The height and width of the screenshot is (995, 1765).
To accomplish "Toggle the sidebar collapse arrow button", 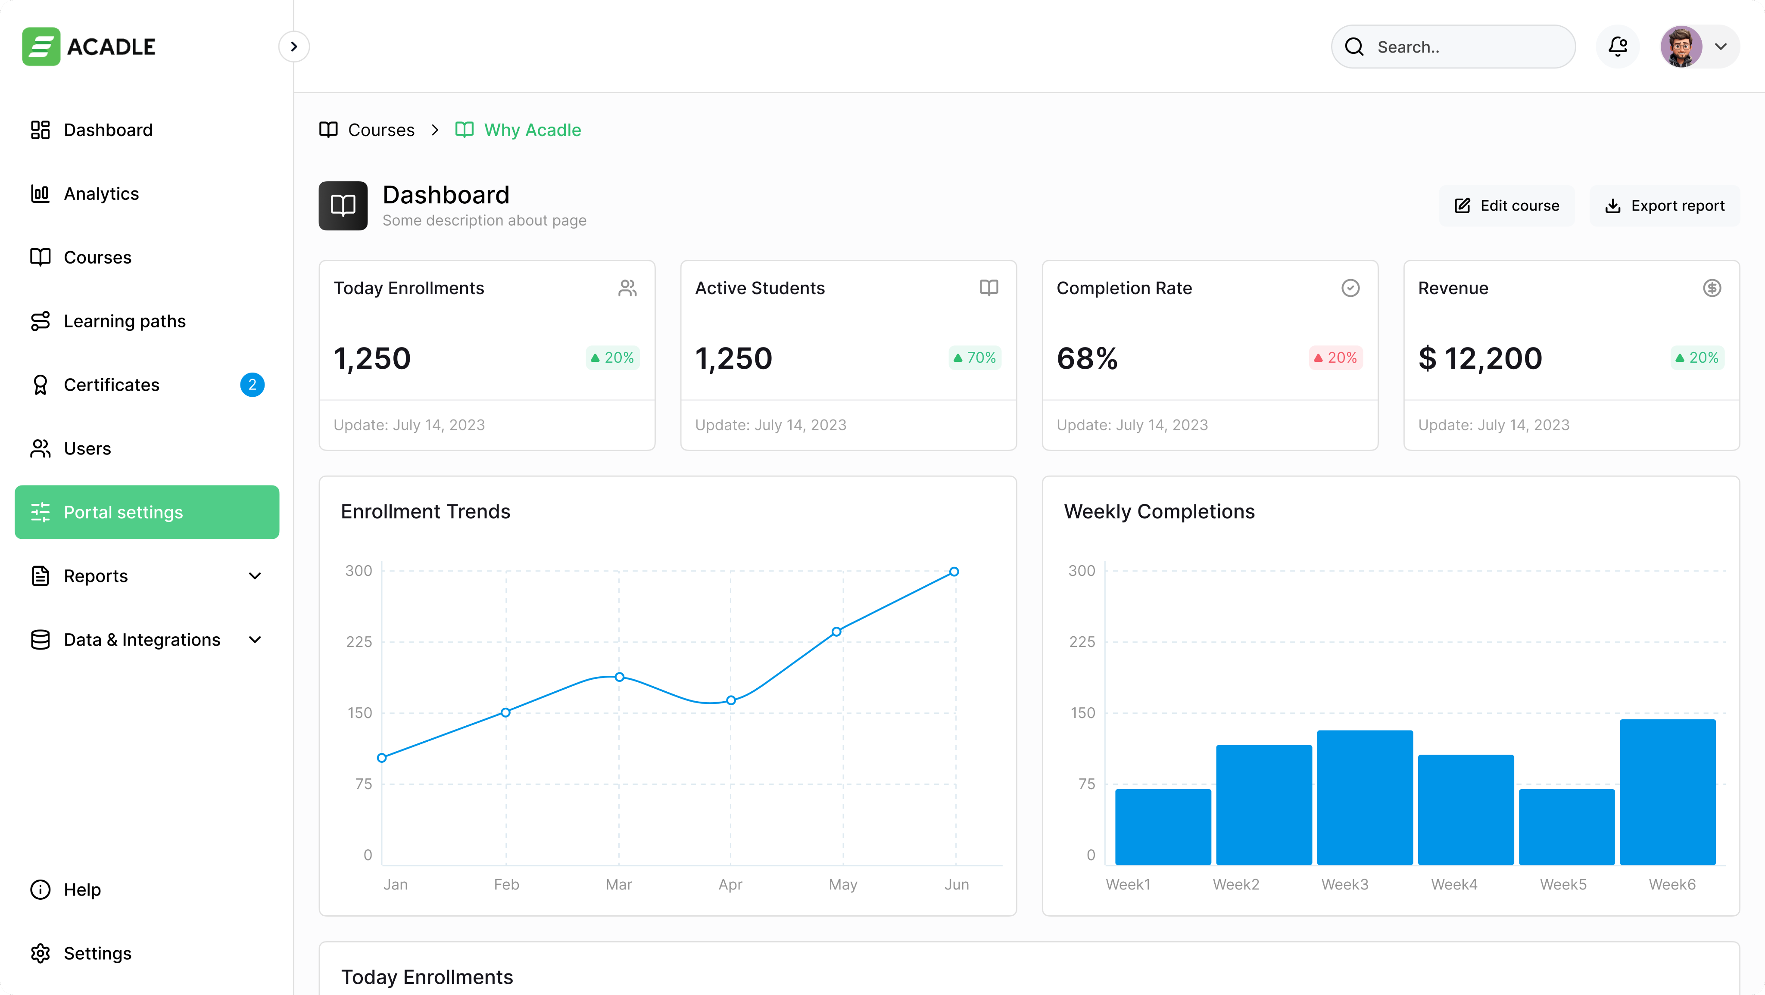I will point(294,47).
